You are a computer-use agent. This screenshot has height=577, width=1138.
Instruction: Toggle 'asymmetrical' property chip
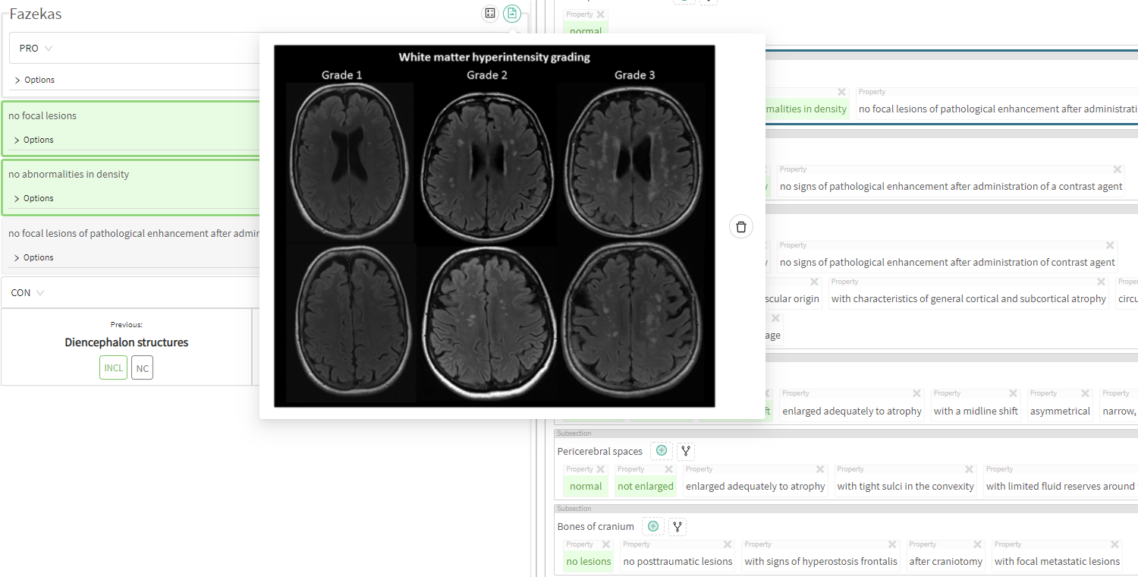(x=1060, y=411)
